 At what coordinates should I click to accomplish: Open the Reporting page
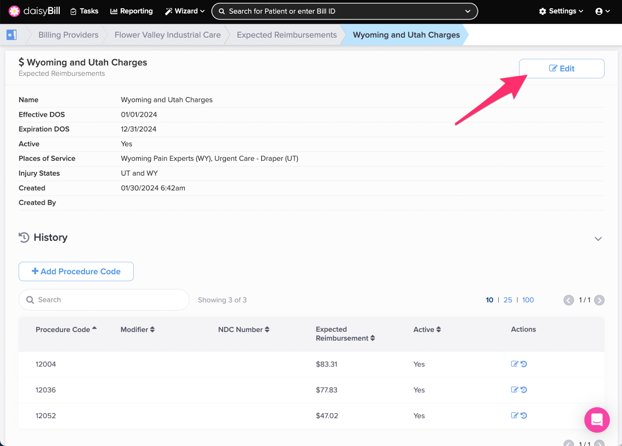pyautogui.click(x=131, y=11)
